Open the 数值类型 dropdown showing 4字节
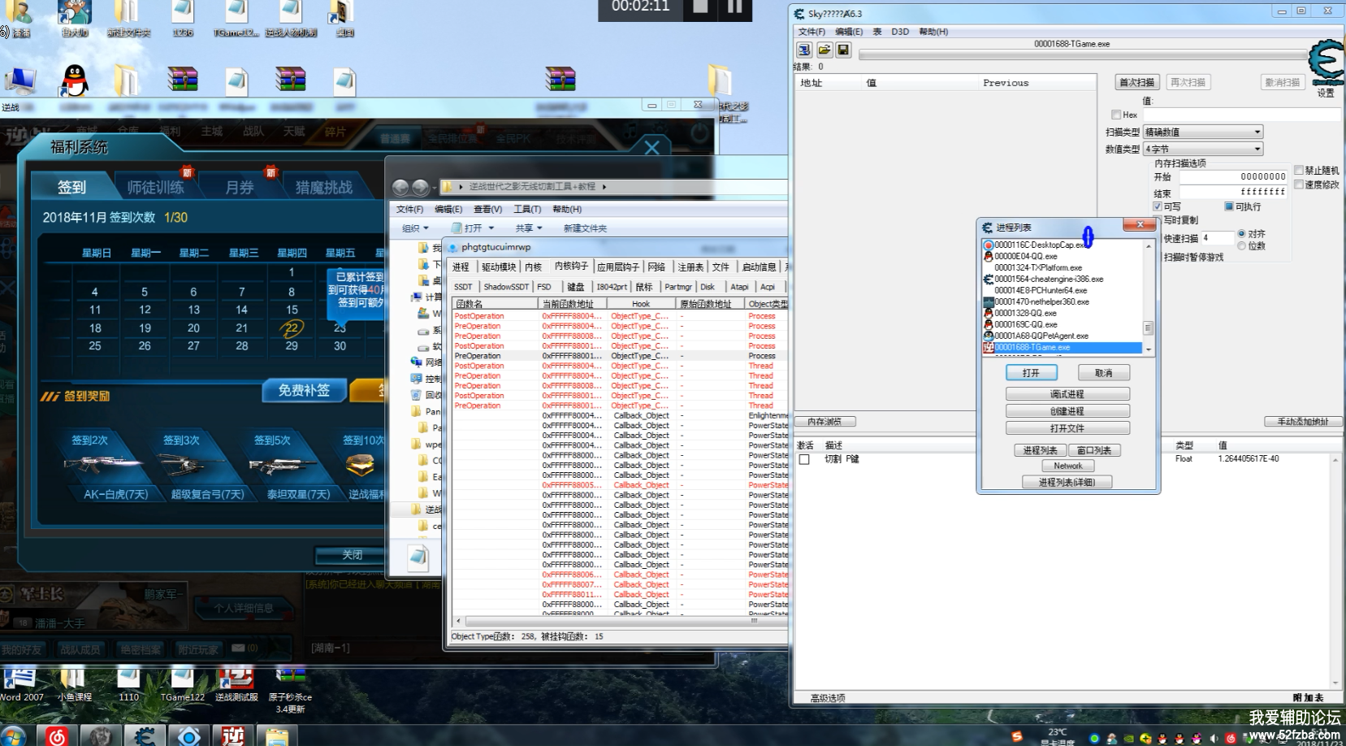 tap(1203, 149)
